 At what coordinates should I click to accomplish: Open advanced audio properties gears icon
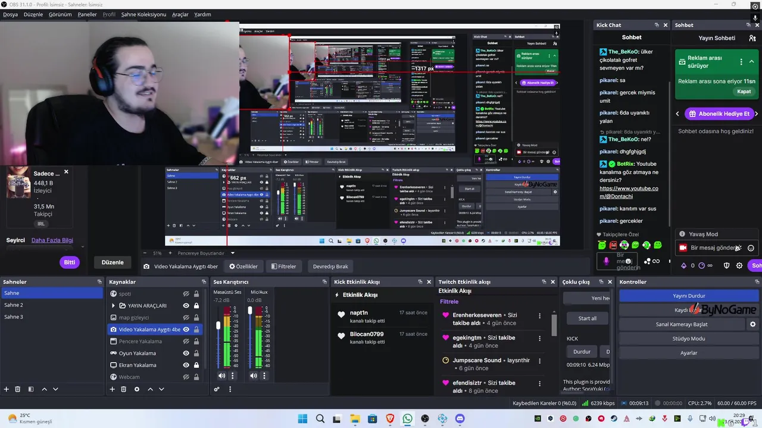click(x=217, y=389)
